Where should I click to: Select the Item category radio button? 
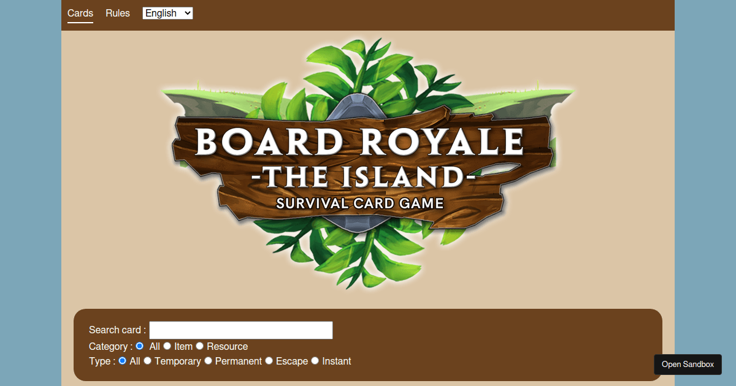(167, 346)
